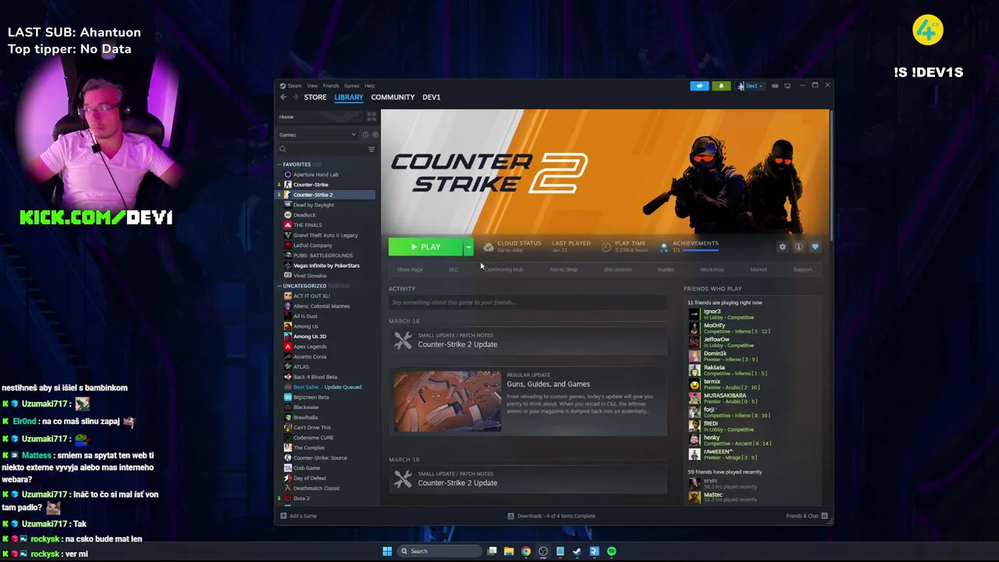Open Spotify from the Windows taskbar
Image resolution: width=999 pixels, height=562 pixels.
pos(612,551)
